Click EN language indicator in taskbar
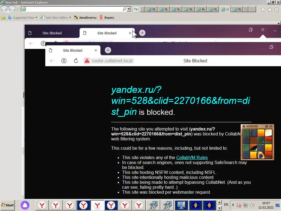This screenshot has width=281, height=211. coord(226,205)
